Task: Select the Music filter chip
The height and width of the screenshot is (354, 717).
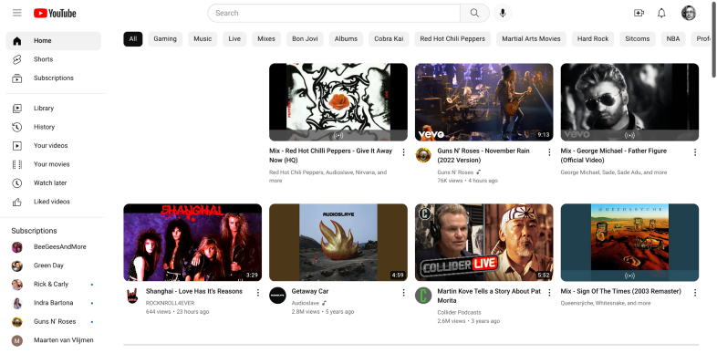Action: pos(203,39)
